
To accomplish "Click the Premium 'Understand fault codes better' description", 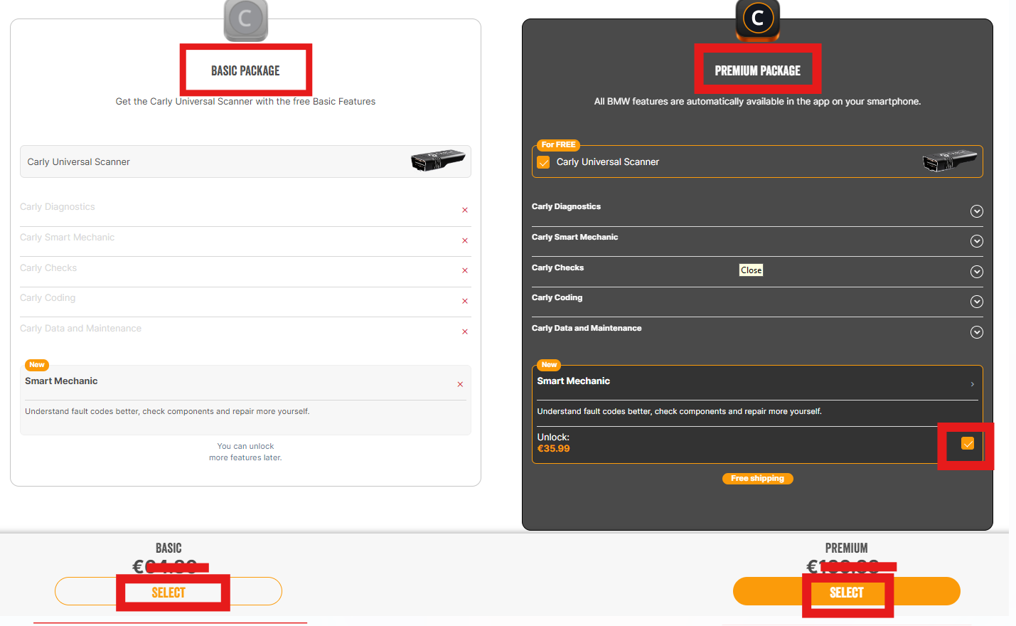I will [x=680, y=411].
